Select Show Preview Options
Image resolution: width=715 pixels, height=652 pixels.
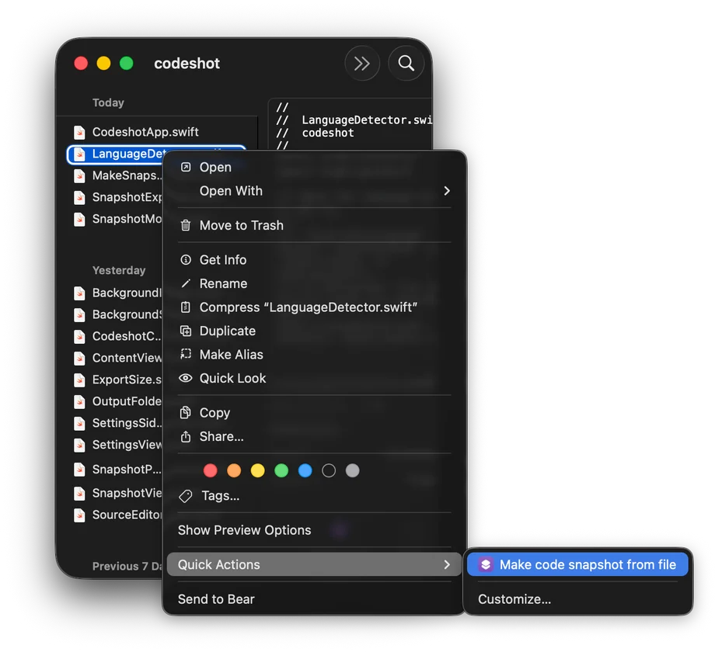coord(314,530)
